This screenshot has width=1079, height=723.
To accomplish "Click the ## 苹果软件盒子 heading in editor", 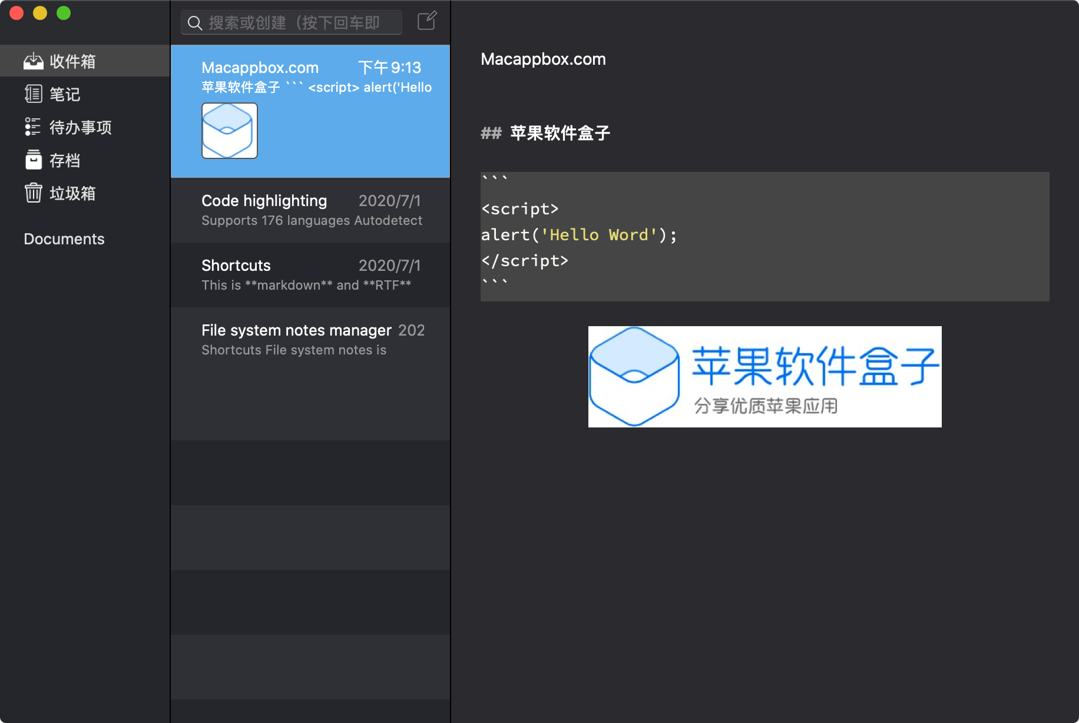I will (x=545, y=133).
